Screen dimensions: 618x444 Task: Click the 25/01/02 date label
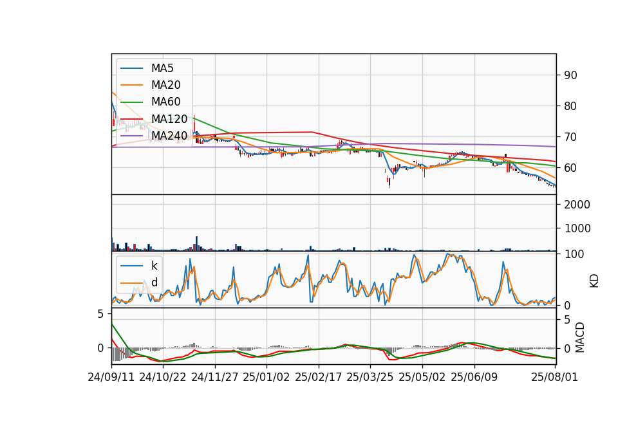pyautogui.click(x=267, y=378)
